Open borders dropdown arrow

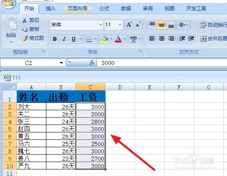click(x=96, y=39)
